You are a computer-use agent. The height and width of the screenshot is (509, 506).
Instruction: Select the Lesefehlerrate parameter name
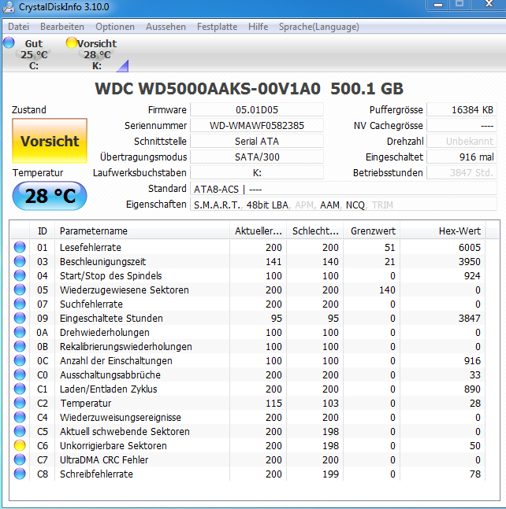point(91,247)
